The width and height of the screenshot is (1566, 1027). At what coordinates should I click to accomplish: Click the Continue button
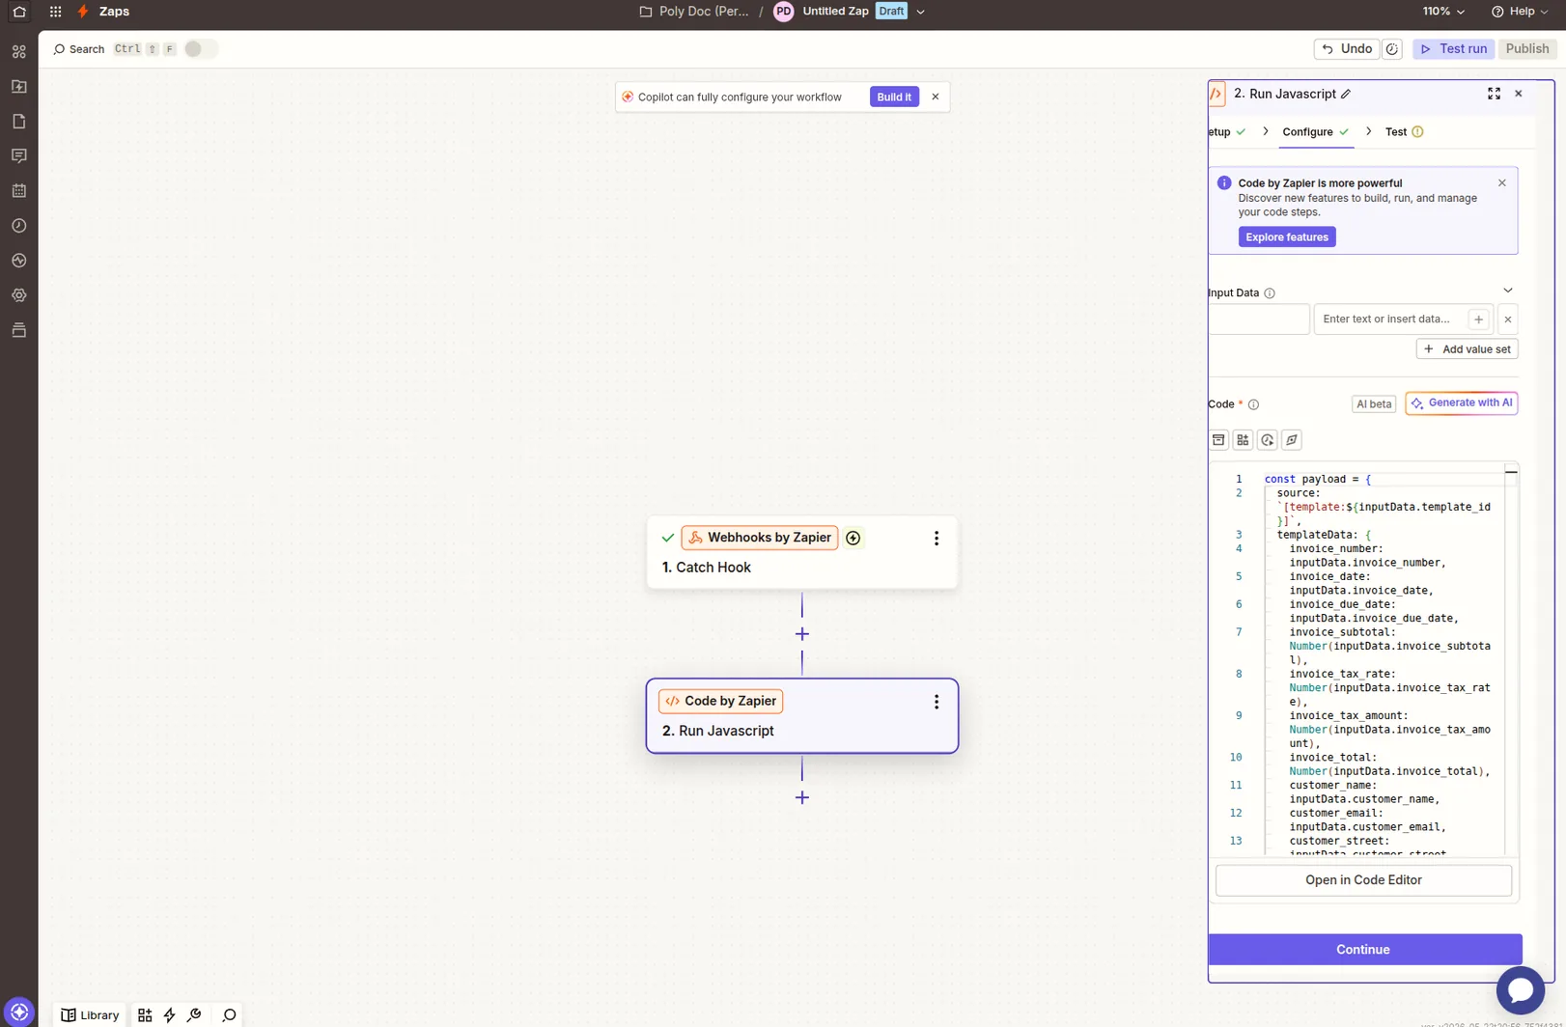[1364, 950]
